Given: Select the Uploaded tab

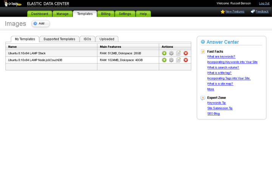Looking at the screenshot, I should click(x=107, y=39).
